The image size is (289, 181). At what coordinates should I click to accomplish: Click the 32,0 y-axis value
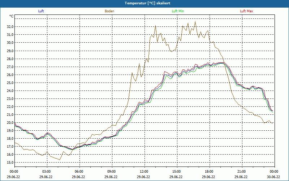(10, 26)
